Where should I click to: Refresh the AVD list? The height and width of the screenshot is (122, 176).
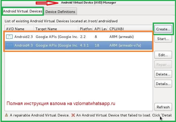pos(163,107)
